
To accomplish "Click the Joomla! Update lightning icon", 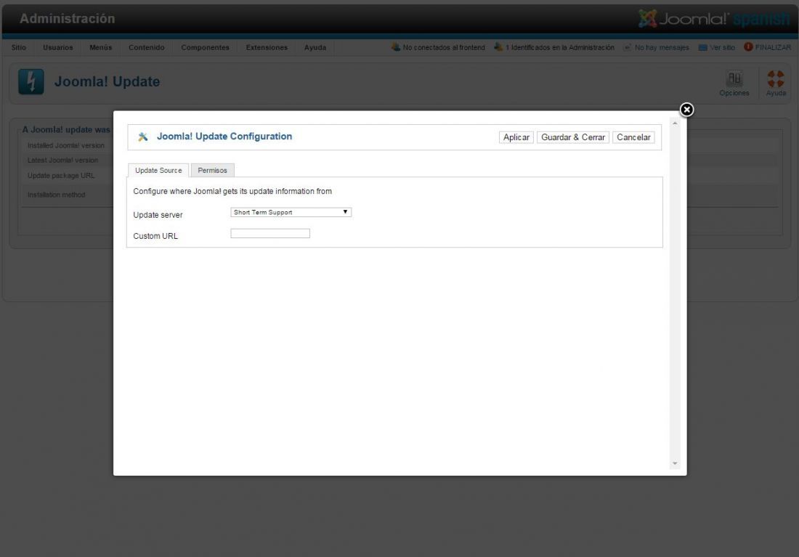I will pyautogui.click(x=31, y=81).
